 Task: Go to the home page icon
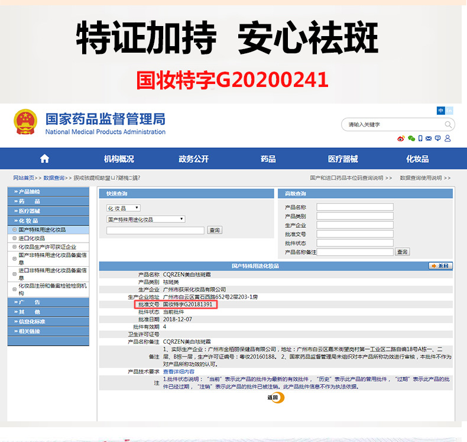coord(45,158)
